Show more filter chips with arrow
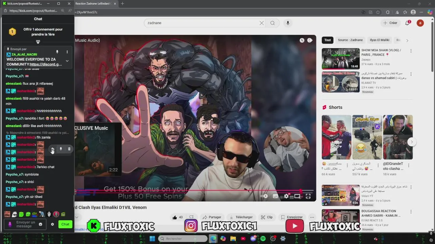The width and height of the screenshot is (435, 244). tap(407, 40)
